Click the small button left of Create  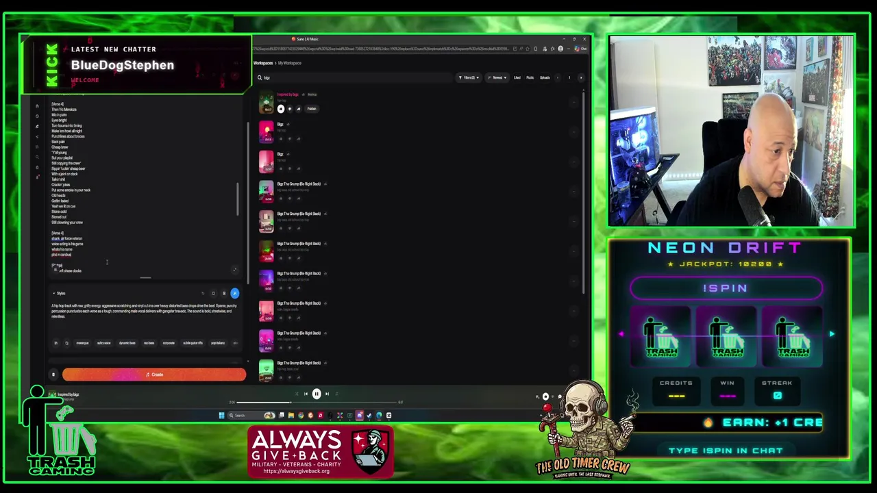53,375
